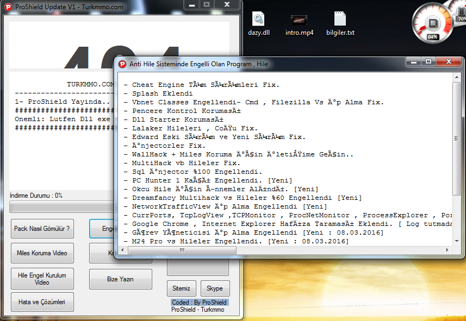This screenshot has height=321, width=466.
Task: Minimize the ProShield Update window
Action: [x=192, y=5]
